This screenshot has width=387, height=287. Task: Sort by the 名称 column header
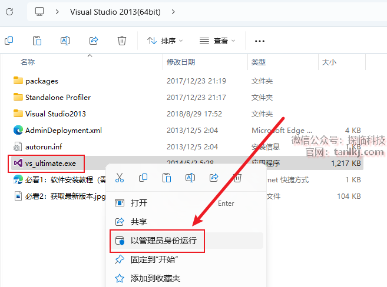(x=28, y=62)
